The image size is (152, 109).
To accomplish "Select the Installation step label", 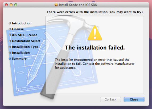I will [x=21, y=53].
